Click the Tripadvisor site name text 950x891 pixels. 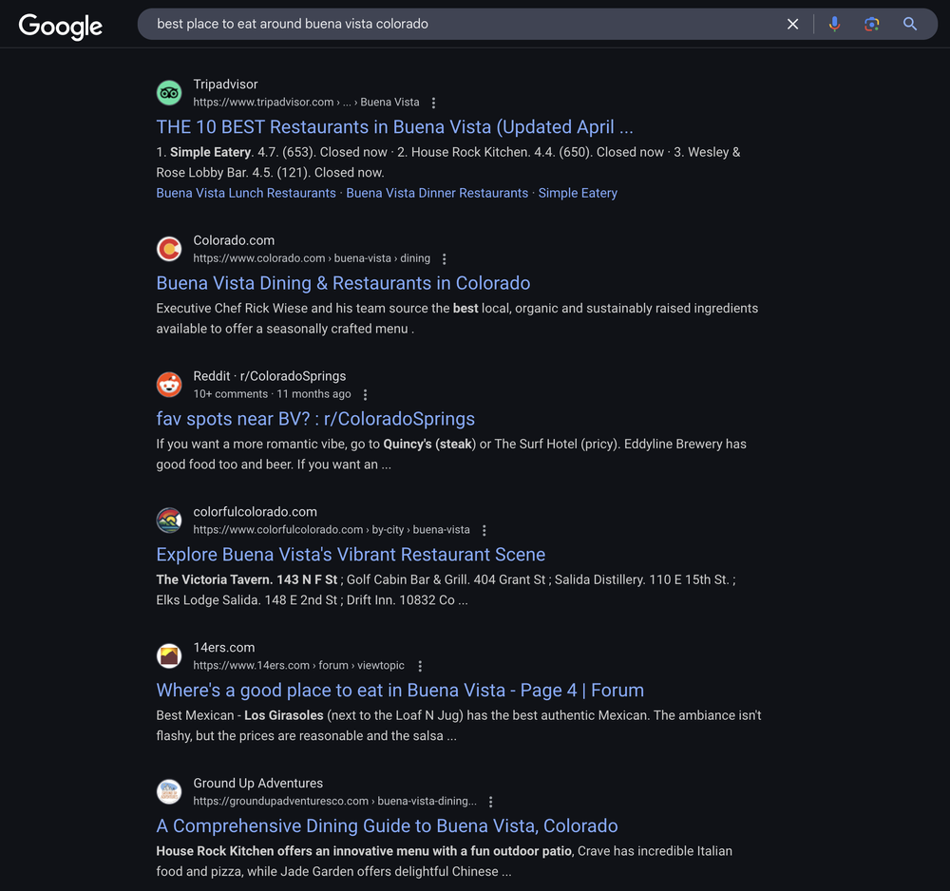point(225,85)
